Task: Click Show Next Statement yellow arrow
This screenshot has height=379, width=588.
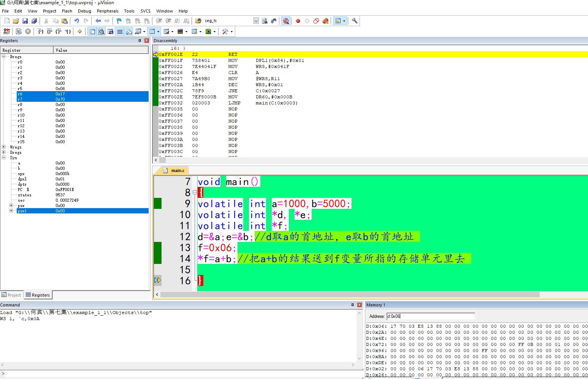Action: click(79, 32)
